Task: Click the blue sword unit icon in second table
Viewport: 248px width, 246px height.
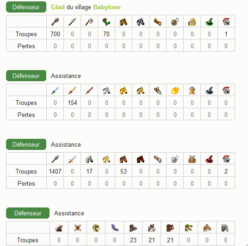Action: (x=55, y=91)
